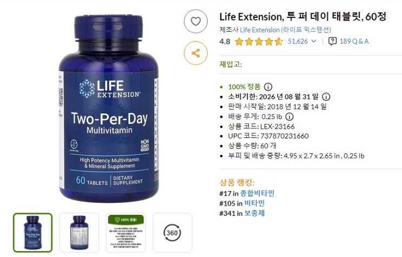
Task: Open the 360 degree view icon
Action: click(172, 233)
